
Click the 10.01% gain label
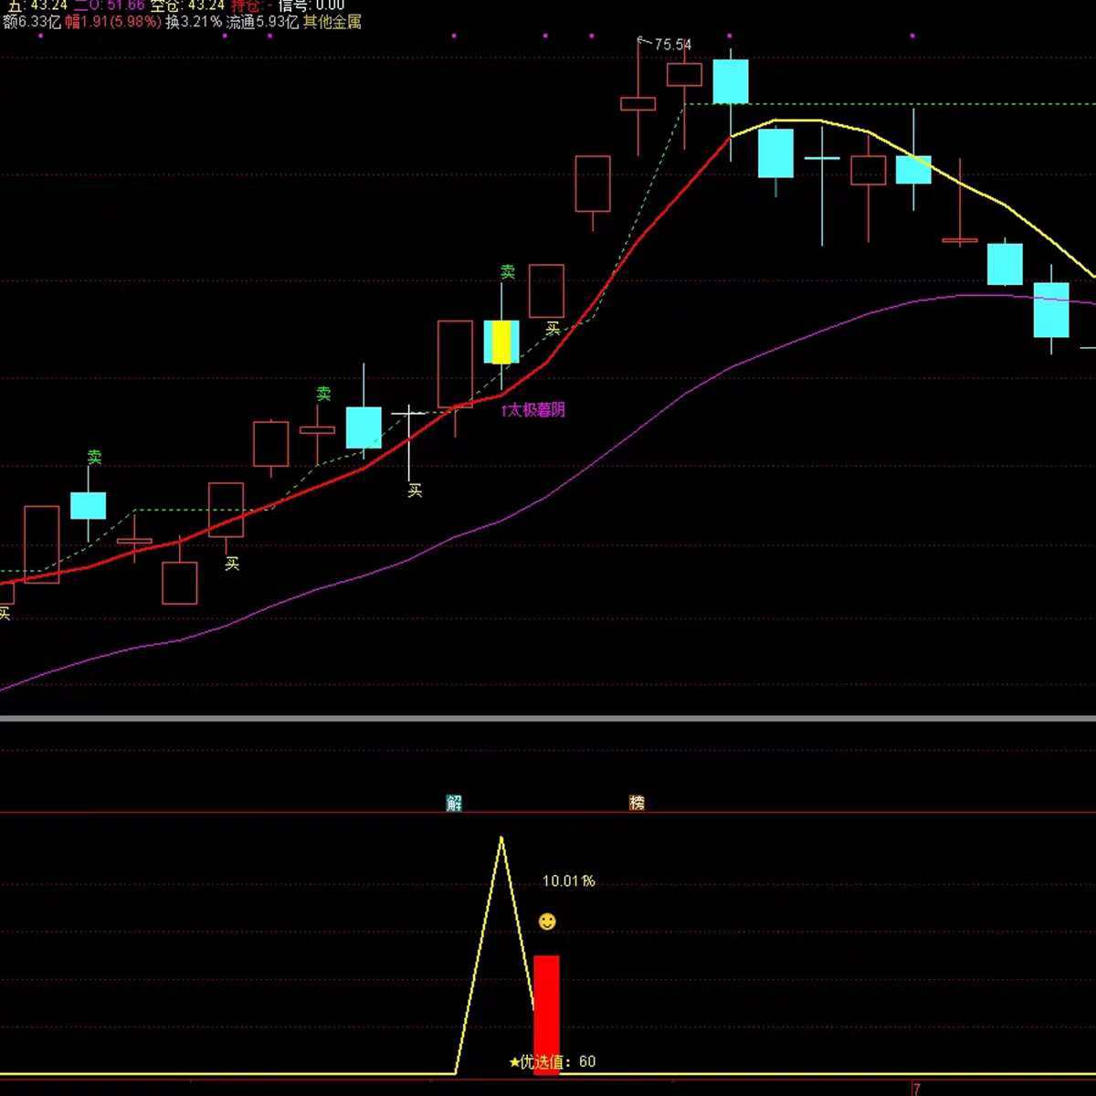(568, 881)
